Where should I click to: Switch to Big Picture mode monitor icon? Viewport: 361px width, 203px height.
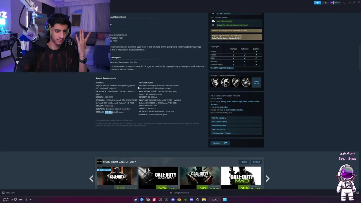(x=344, y=3)
